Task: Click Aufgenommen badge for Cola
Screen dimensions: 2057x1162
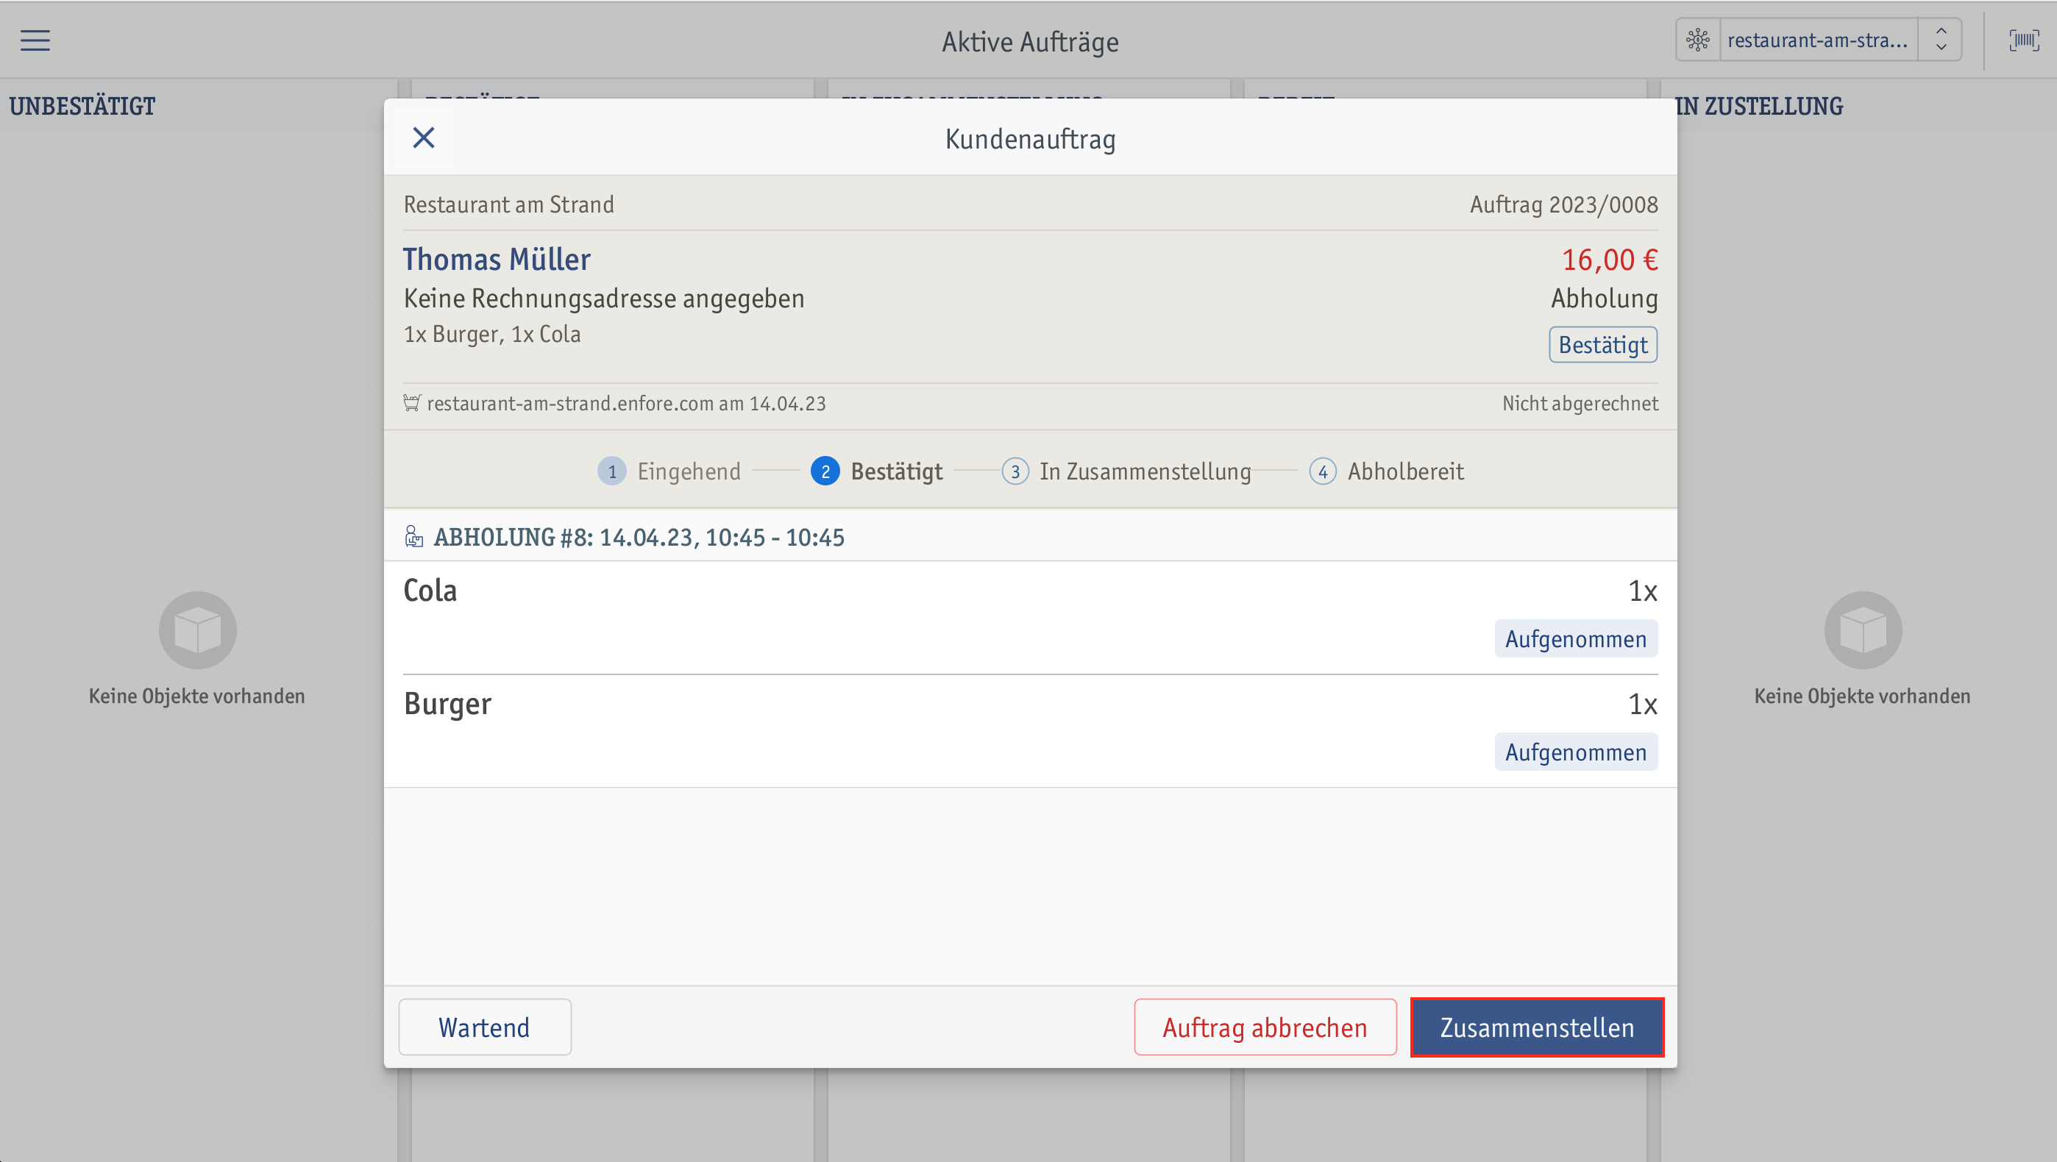Action: 1576,639
